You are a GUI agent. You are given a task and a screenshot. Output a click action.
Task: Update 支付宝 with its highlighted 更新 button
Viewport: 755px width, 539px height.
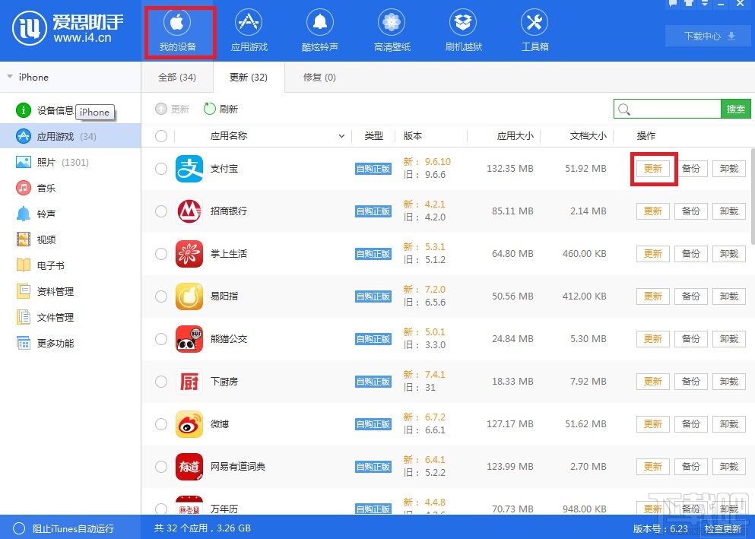652,168
